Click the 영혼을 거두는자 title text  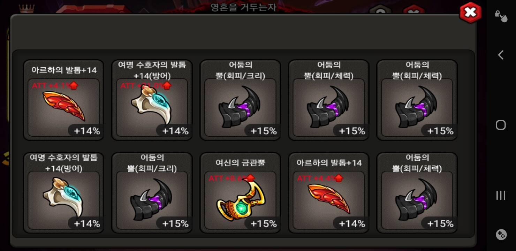(x=243, y=7)
